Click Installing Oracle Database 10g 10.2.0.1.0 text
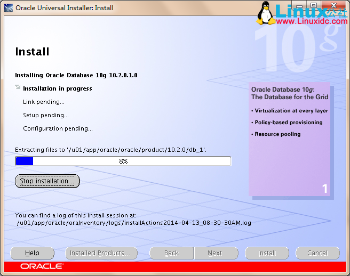 coord(76,75)
